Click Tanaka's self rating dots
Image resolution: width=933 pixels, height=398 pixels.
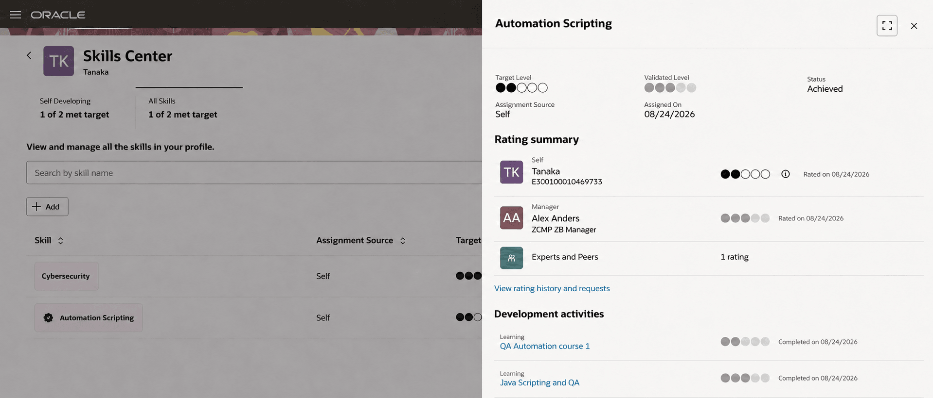(745, 174)
